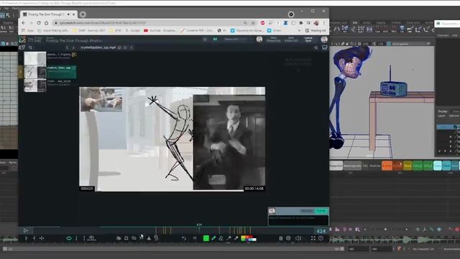Open the Options menu in Maya's layer editor
Screen dimensions: 460x259
(x=454, y=116)
